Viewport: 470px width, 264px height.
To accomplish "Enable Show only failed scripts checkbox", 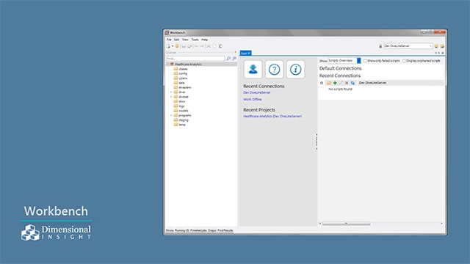I will (x=365, y=61).
